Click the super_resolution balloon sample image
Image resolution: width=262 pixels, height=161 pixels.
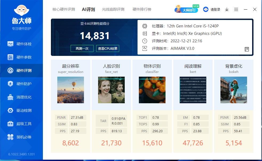click(70, 90)
